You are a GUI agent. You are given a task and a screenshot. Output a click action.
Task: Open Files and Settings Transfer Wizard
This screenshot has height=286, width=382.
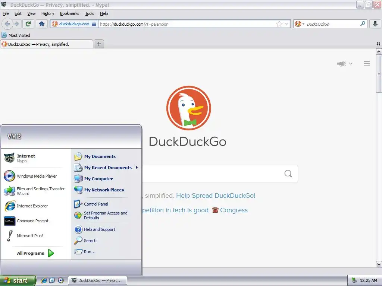click(x=35, y=191)
